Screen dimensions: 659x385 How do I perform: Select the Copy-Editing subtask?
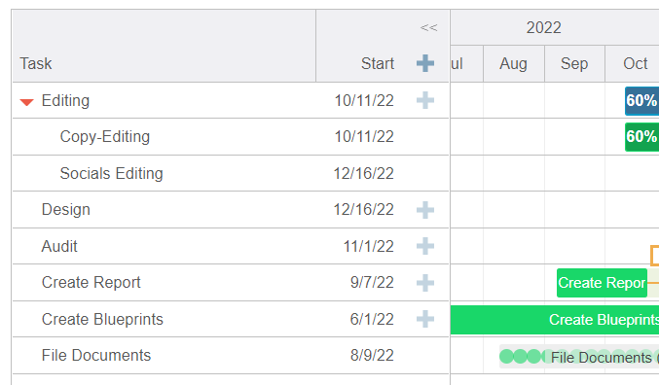click(105, 137)
